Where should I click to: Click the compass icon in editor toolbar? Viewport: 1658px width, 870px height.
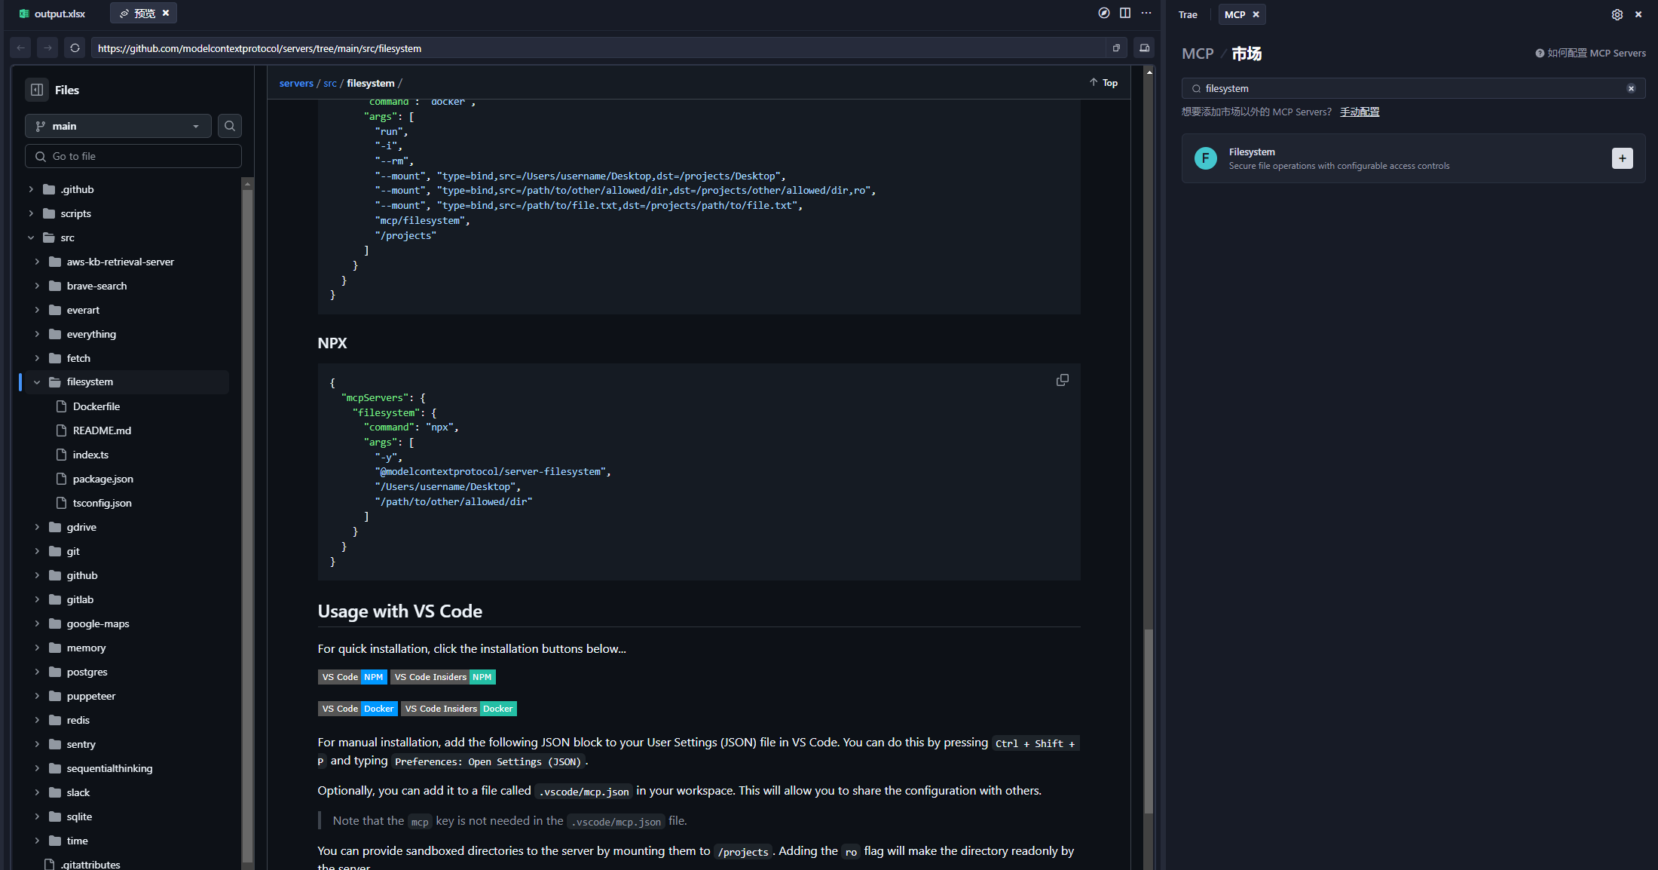tap(1104, 13)
